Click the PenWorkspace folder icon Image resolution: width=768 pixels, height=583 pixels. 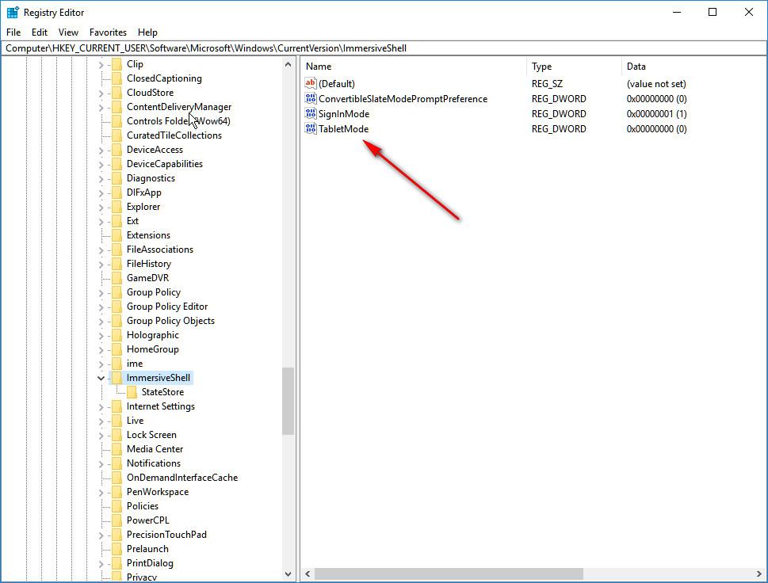tap(117, 491)
